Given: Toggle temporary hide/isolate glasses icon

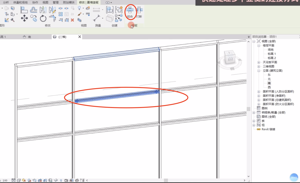Looking at the screenshot, I should [x=56, y=180].
